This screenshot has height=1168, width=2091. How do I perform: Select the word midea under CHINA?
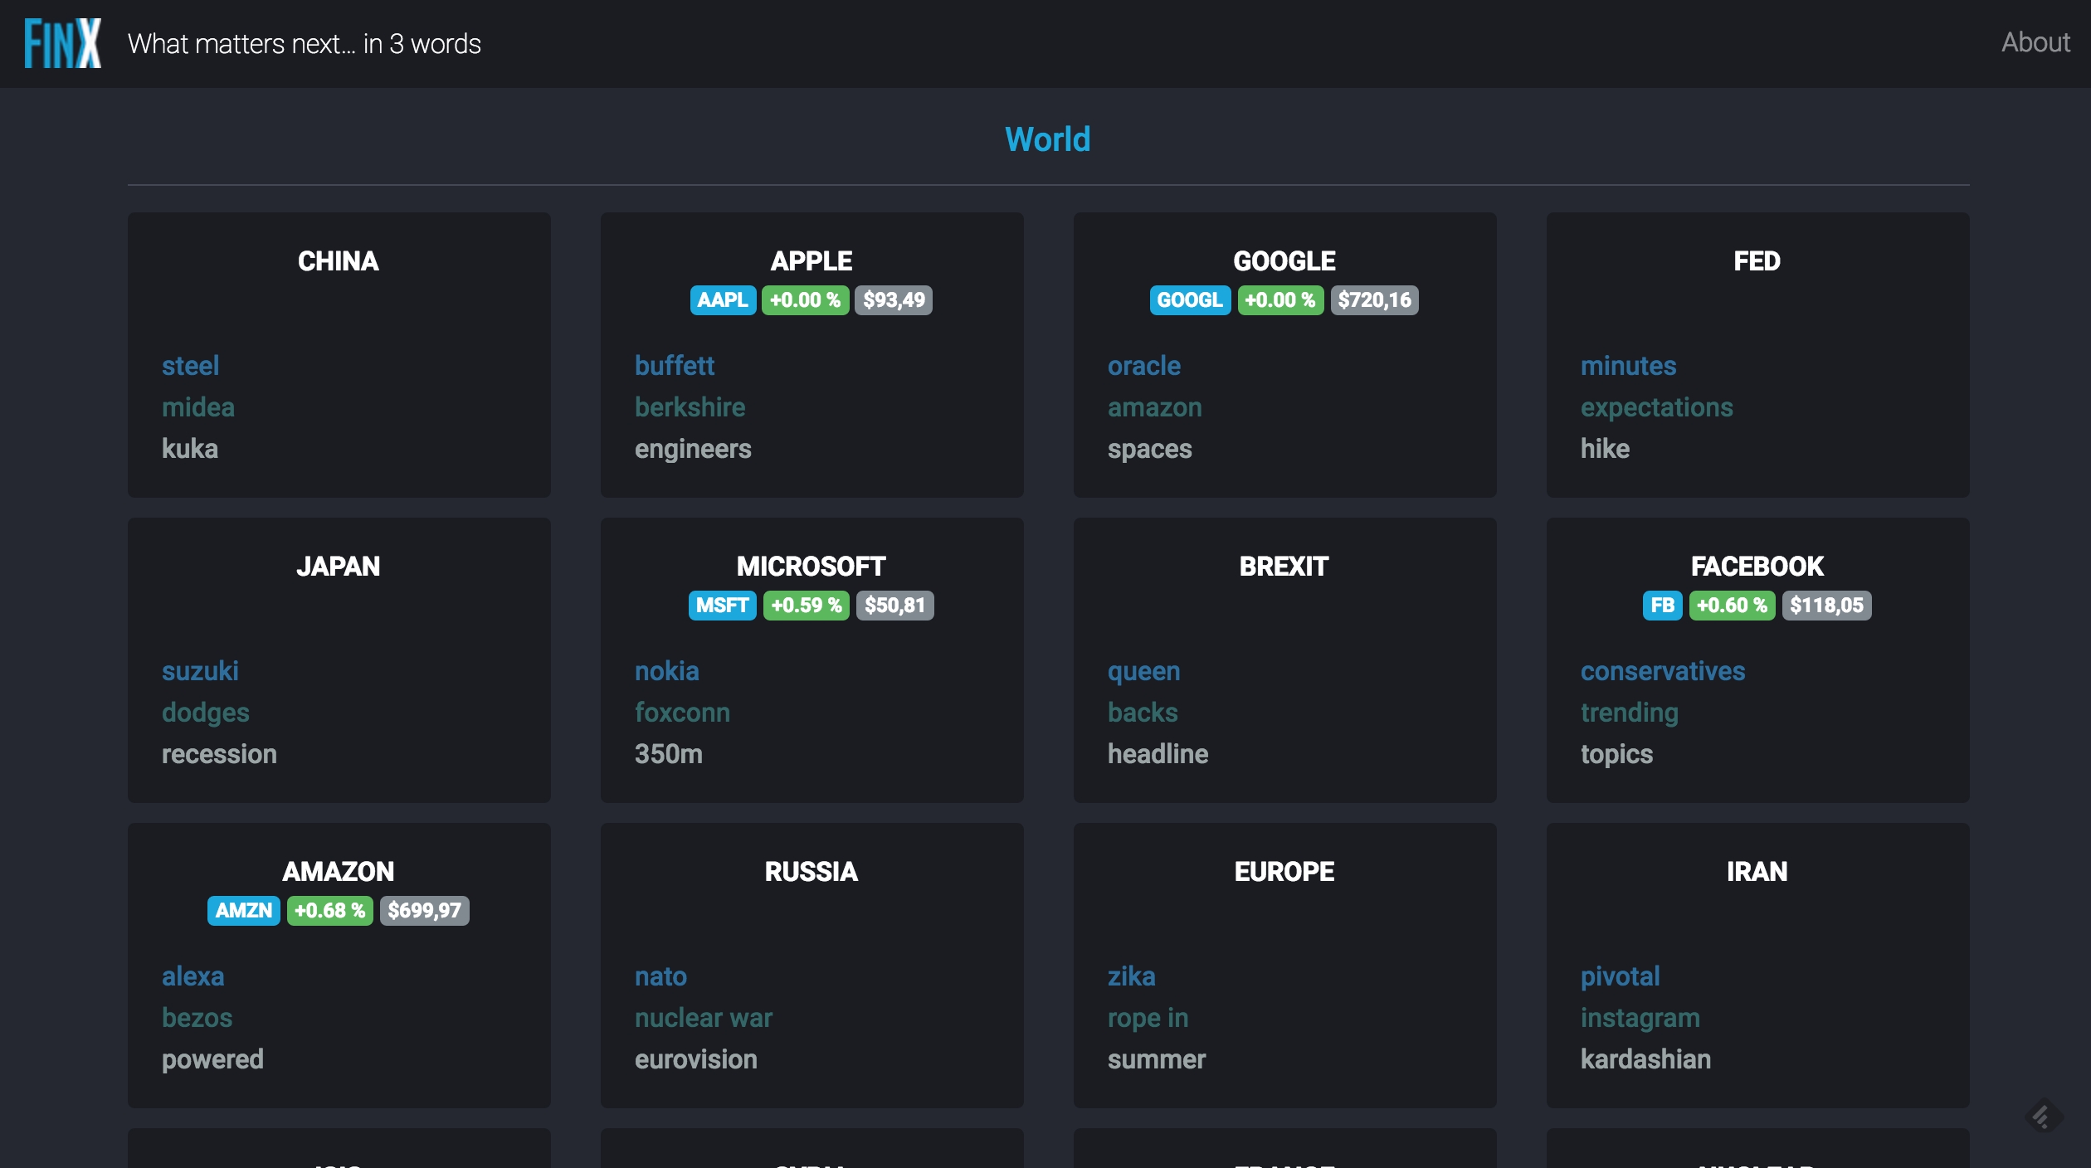point(198,407)
